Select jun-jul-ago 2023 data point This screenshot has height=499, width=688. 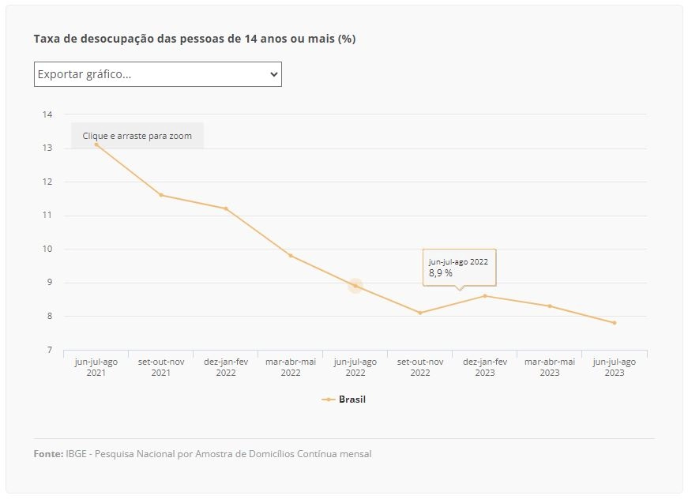[x=615, y=323]
